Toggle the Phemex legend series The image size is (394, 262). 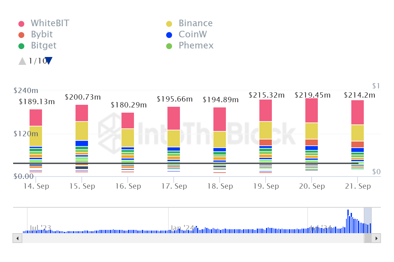tap(190, 46)
